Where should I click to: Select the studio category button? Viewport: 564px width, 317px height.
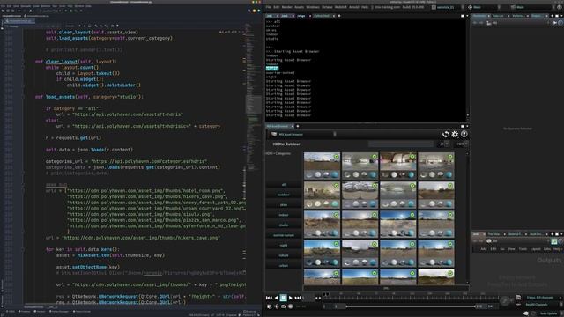click(x=284, y=225)
